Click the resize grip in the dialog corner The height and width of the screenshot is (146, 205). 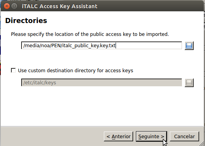pos(201,143)
